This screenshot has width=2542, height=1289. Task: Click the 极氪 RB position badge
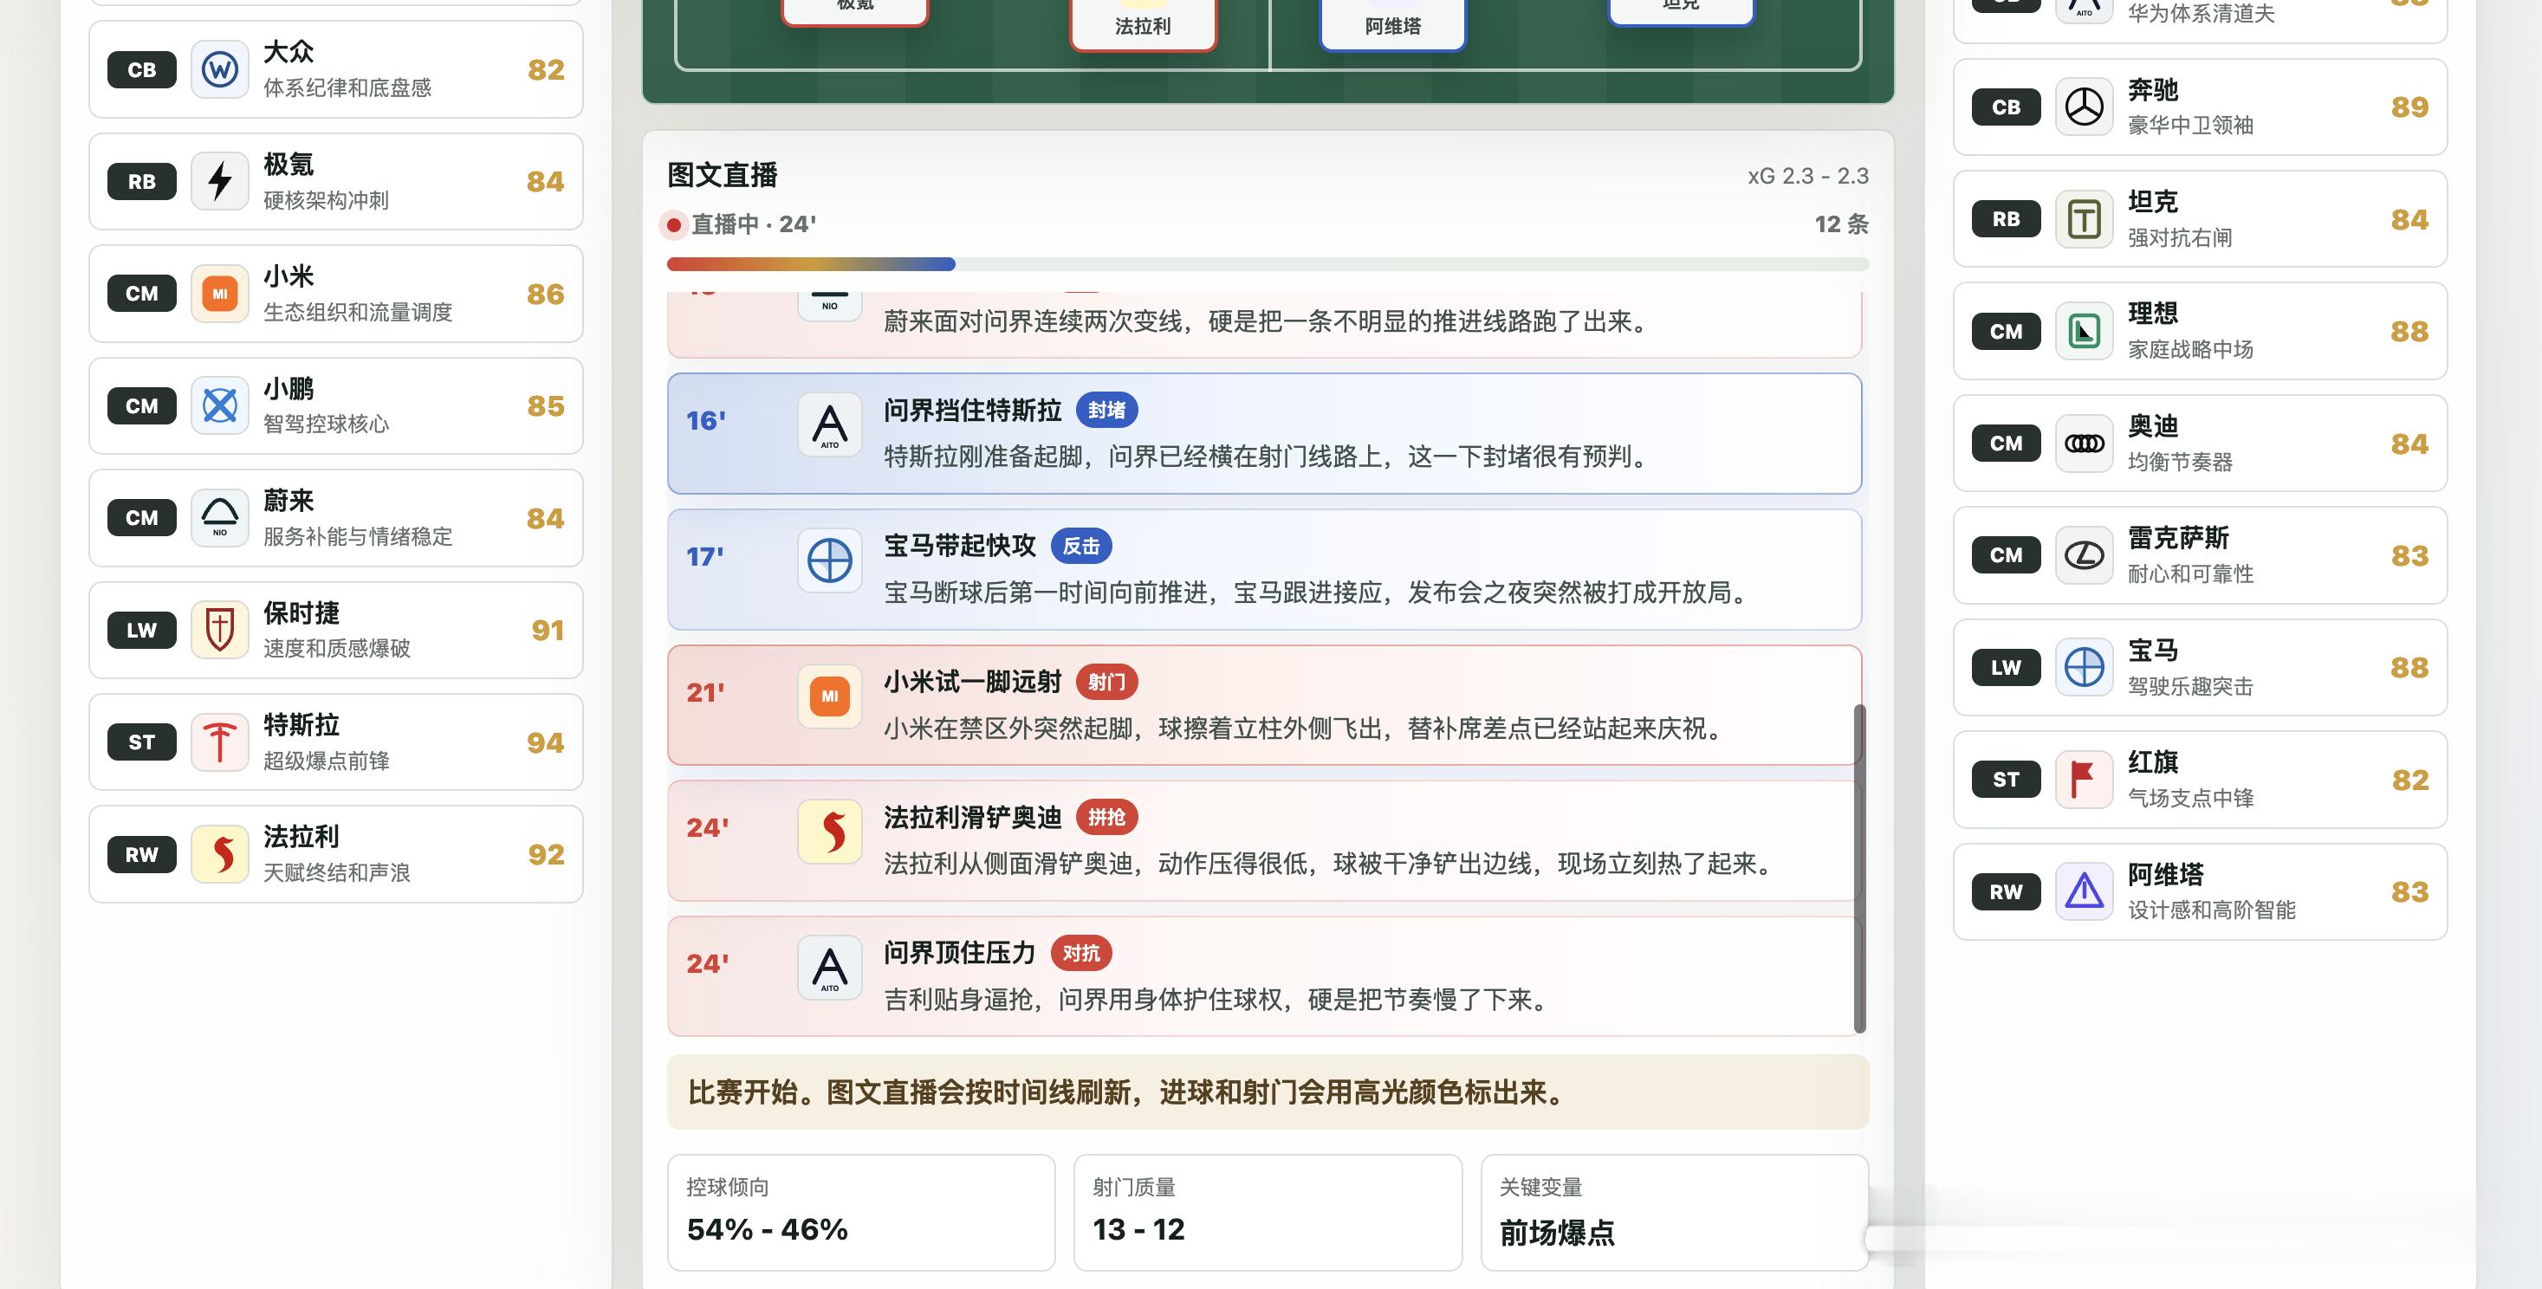point(141,182)
